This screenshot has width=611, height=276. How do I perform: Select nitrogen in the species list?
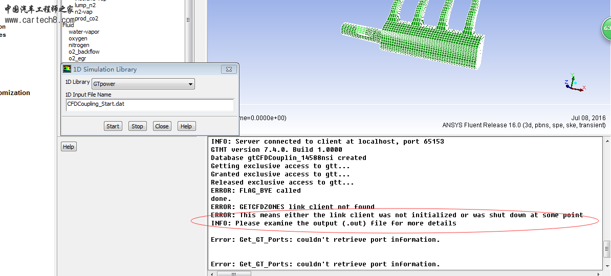tap(79, 45)
